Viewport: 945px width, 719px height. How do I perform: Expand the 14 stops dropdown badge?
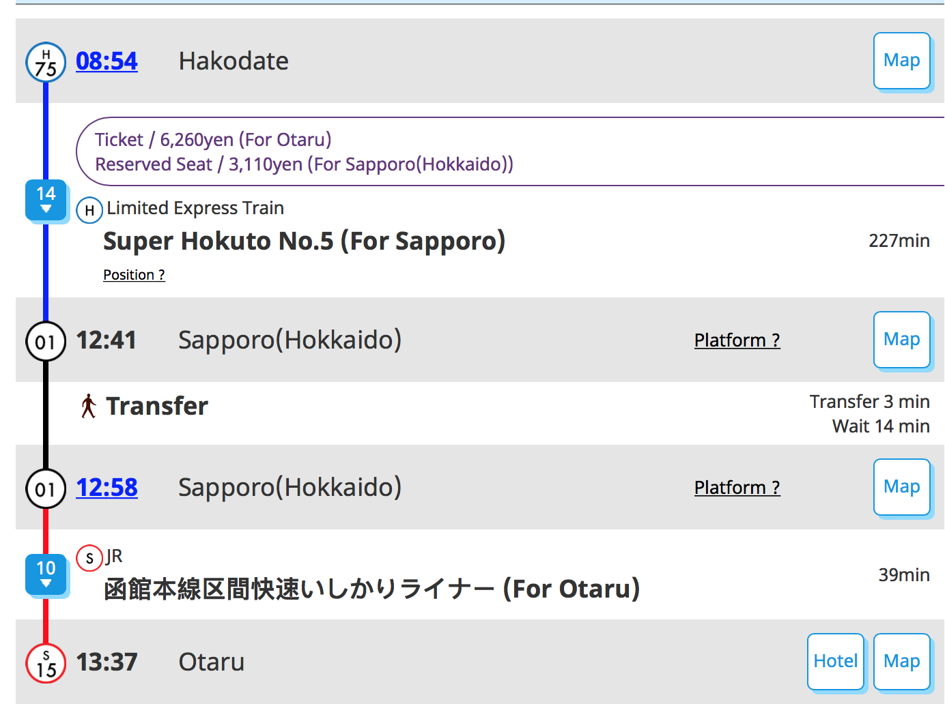tap(46, 200)
